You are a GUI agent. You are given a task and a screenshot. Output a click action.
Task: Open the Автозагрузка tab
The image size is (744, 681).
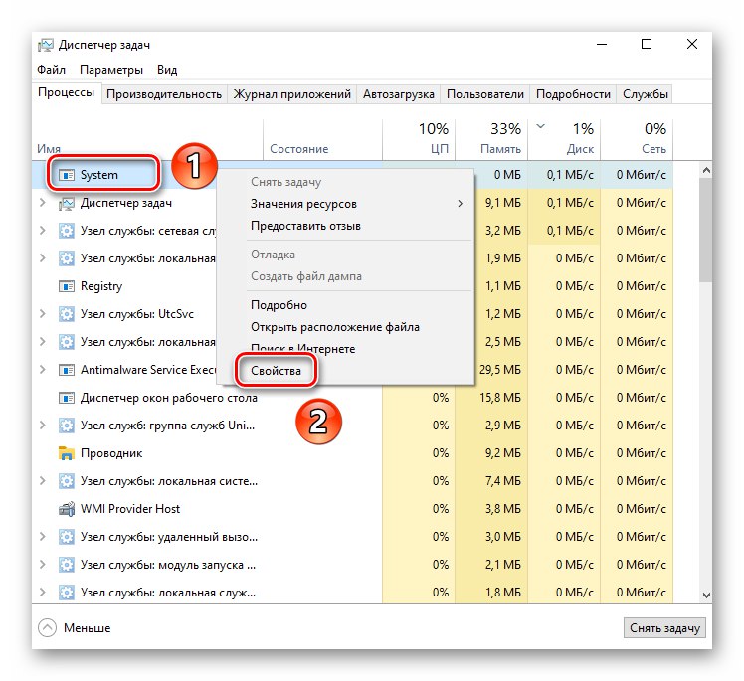click(x=399, y=94)
